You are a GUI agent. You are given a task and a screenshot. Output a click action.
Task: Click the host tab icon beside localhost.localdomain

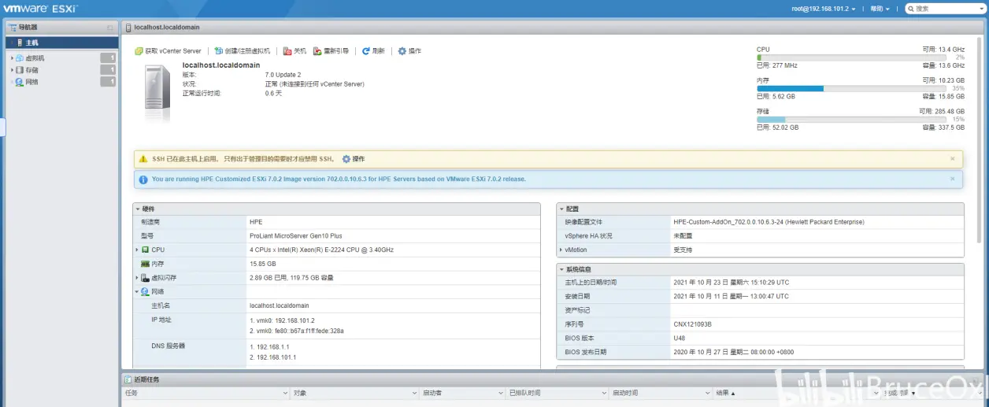point(128,28)
